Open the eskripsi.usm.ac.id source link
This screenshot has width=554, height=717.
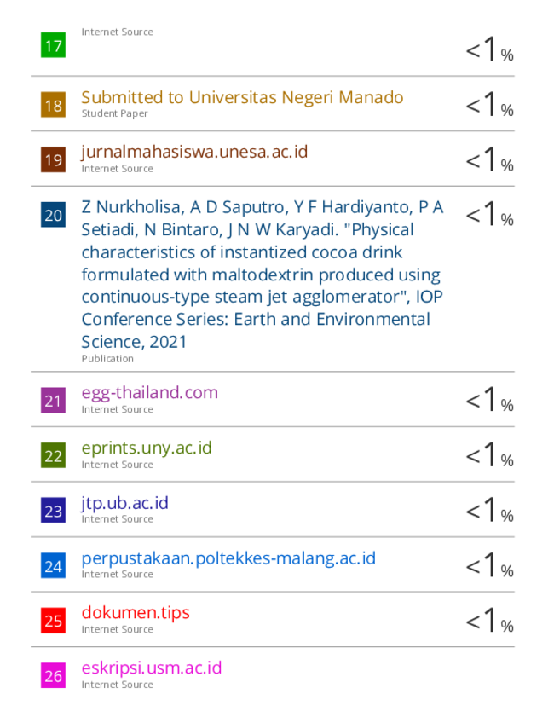pyautogui.click(x=152, y=668)
